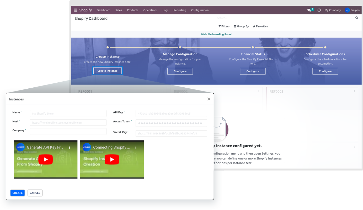Open the Operations menu
This screenshot has width=363, height=210.
click(150, 10)
